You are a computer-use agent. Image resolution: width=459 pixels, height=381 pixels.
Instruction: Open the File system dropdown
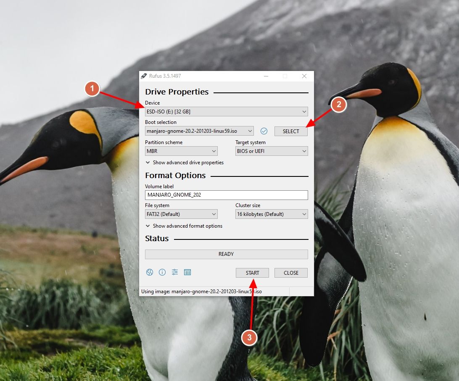(181, 214)
